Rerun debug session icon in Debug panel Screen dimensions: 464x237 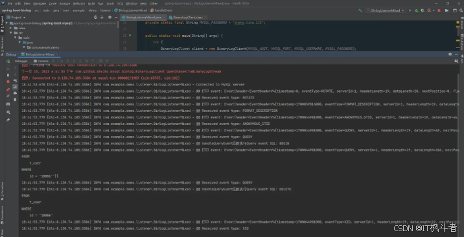click(8, 61)
